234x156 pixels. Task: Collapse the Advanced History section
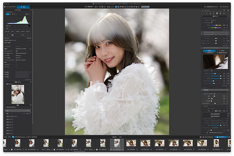5,107
